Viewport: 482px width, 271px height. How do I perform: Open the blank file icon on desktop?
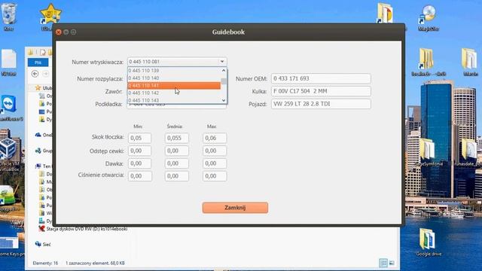click(x=8, y=62)
